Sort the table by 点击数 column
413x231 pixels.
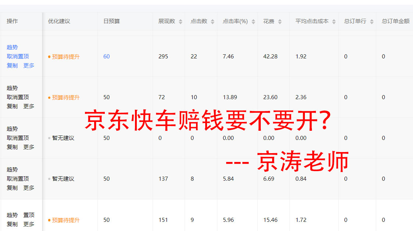[x=212, y=21]
